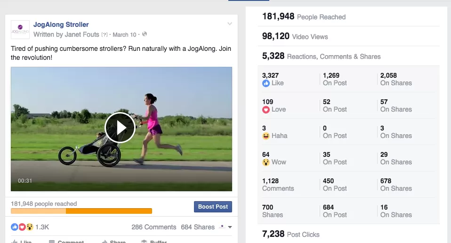451x243 pixels.
Task: Click the Wow emoji reaction under the video
Action: click(30, 227)
